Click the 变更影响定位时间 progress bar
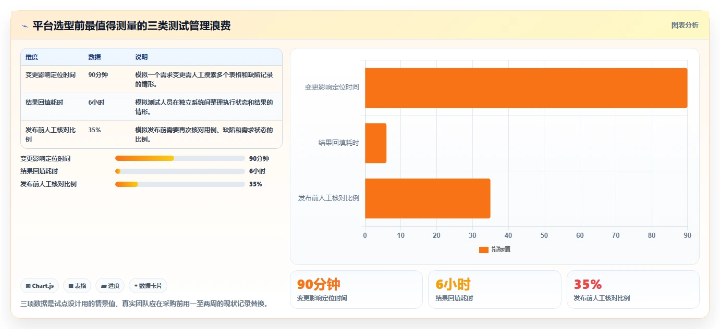 point(180,158)
